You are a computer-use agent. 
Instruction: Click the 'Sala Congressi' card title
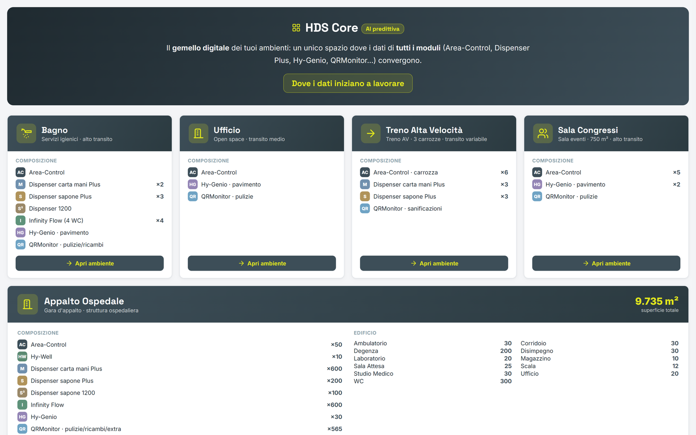point(588,130)
